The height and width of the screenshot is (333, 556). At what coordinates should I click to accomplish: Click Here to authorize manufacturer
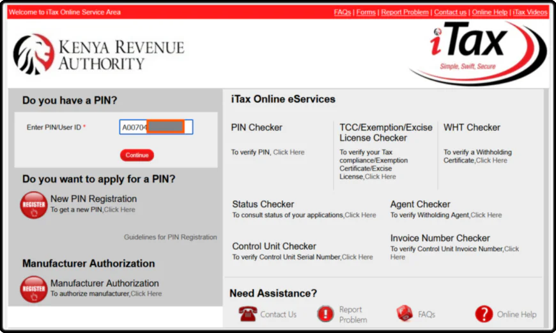(x=146, y=293)
